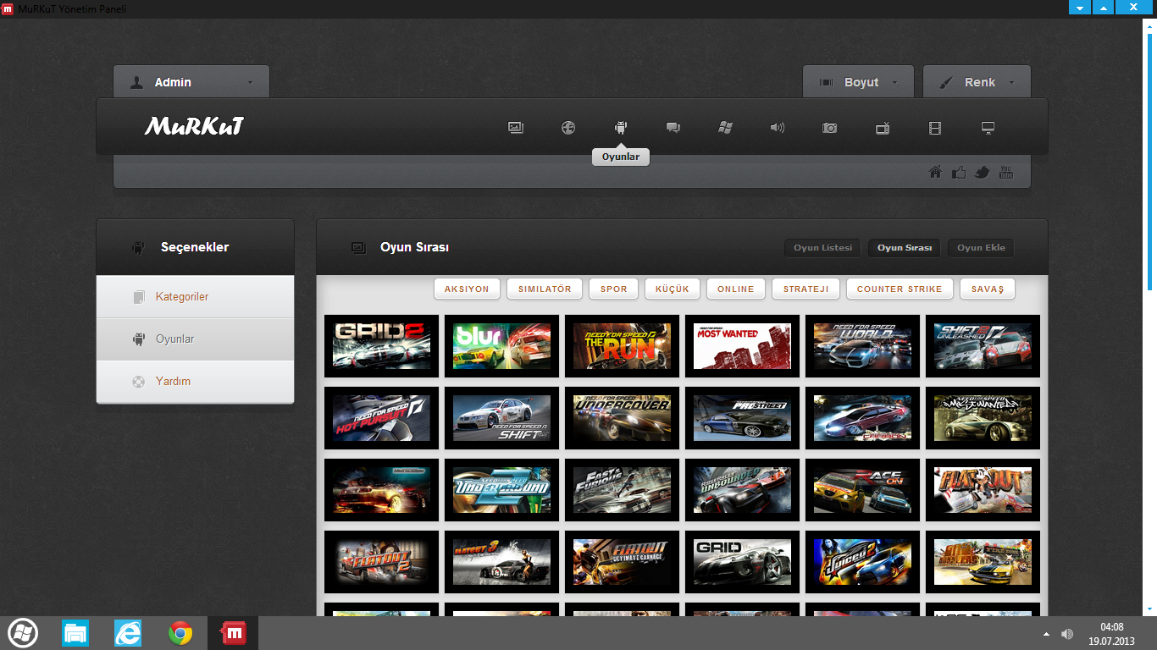Viewport: 1157px width, 650px height.
Task: Open the Boyut size dropdown
Action: [858, 82]
